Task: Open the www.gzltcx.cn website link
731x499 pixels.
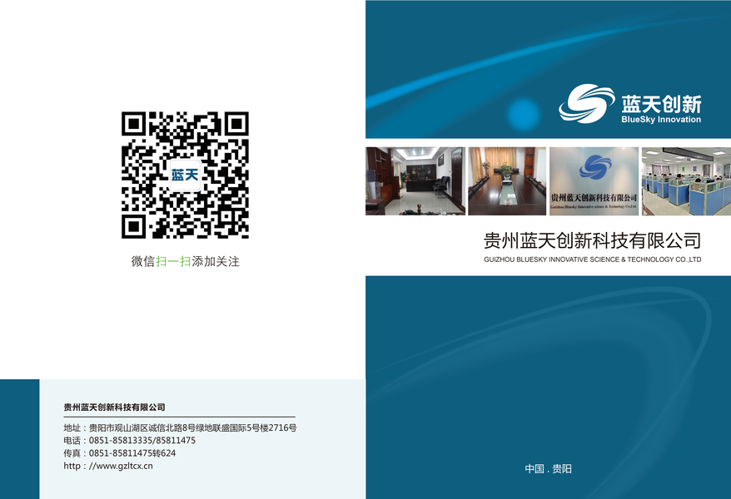Action: click(x=108, y=466)
